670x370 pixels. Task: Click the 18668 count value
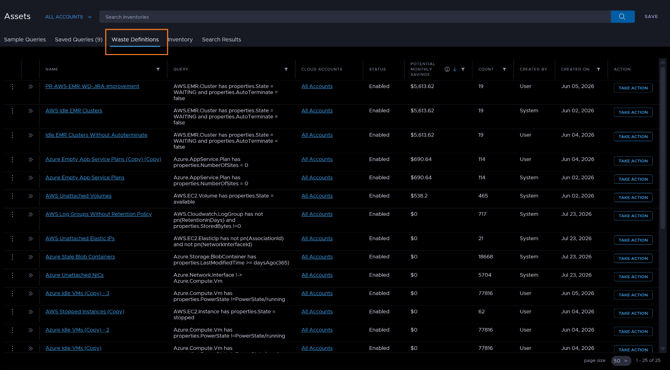[485, 257]
